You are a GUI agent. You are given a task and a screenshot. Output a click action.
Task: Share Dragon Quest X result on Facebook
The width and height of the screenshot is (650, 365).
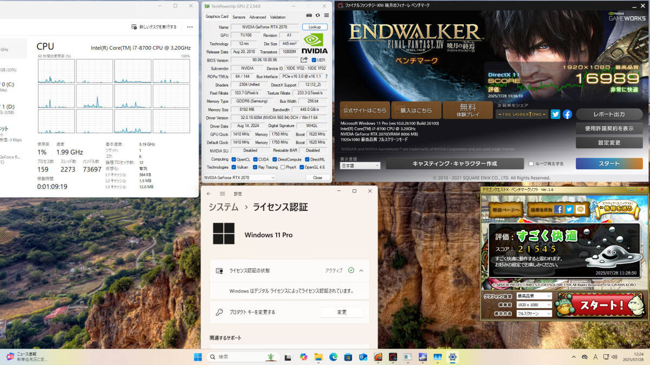(558, 209)
